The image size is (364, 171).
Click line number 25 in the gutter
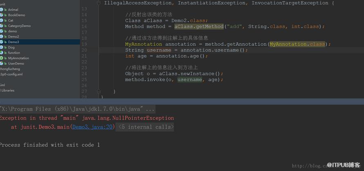click(x=84, y=79)
